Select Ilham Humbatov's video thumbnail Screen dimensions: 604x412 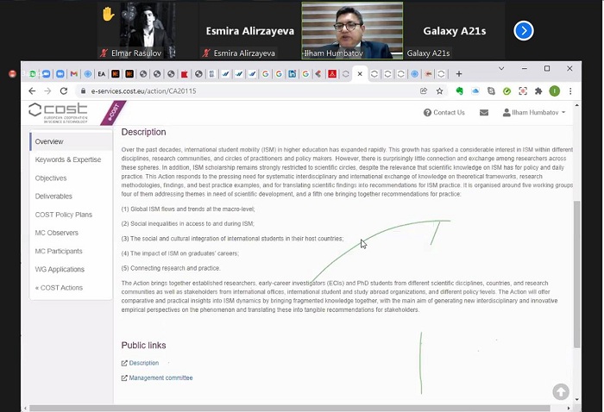352,31
